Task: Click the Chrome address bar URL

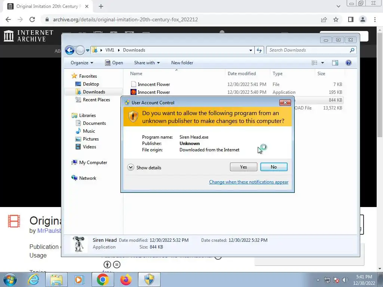Action: click(125, 19)
